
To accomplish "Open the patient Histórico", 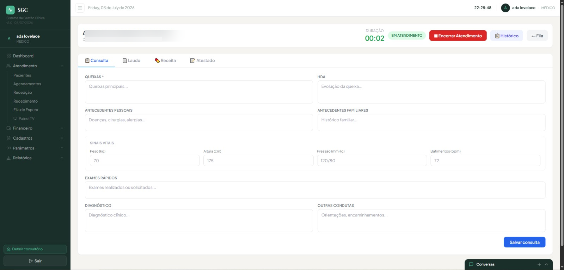I will (x=507, y=36).
